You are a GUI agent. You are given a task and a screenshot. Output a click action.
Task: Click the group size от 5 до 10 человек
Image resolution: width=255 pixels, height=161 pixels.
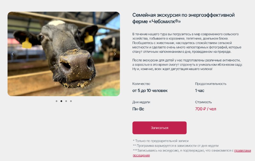pos(150,91)
